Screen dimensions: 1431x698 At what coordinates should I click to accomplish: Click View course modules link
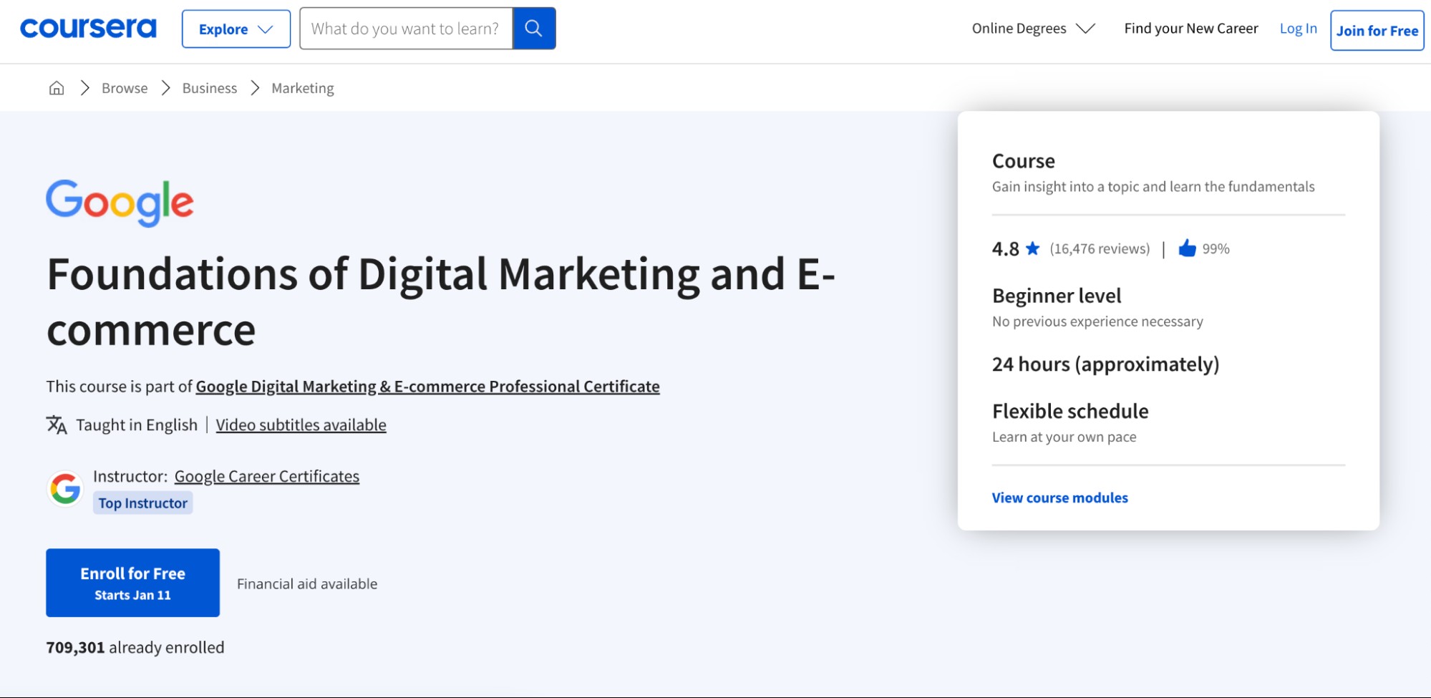click(x=1059, y=498)
